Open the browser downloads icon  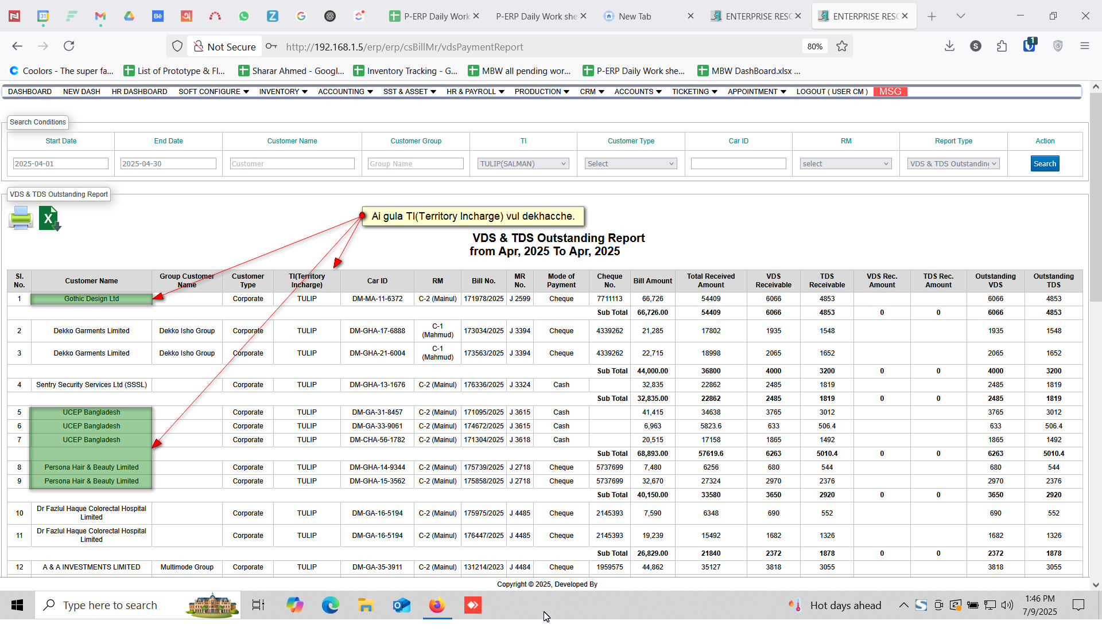tap(949, 46)
